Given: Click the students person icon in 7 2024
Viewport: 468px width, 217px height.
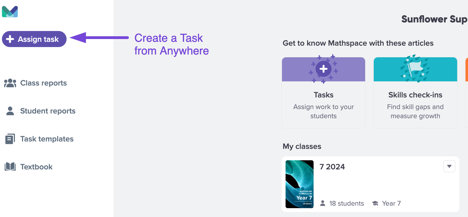Looking at the screenshot, I should (323, 203).
